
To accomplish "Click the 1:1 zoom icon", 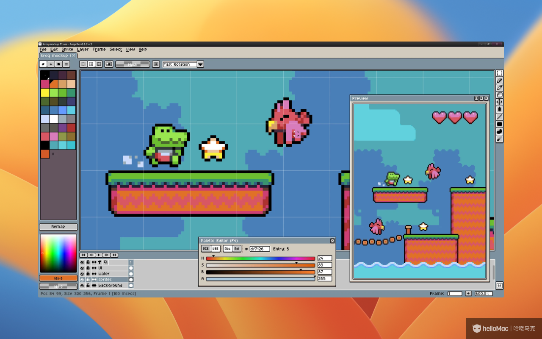I will pyautogui.click(x=500, y=286).
